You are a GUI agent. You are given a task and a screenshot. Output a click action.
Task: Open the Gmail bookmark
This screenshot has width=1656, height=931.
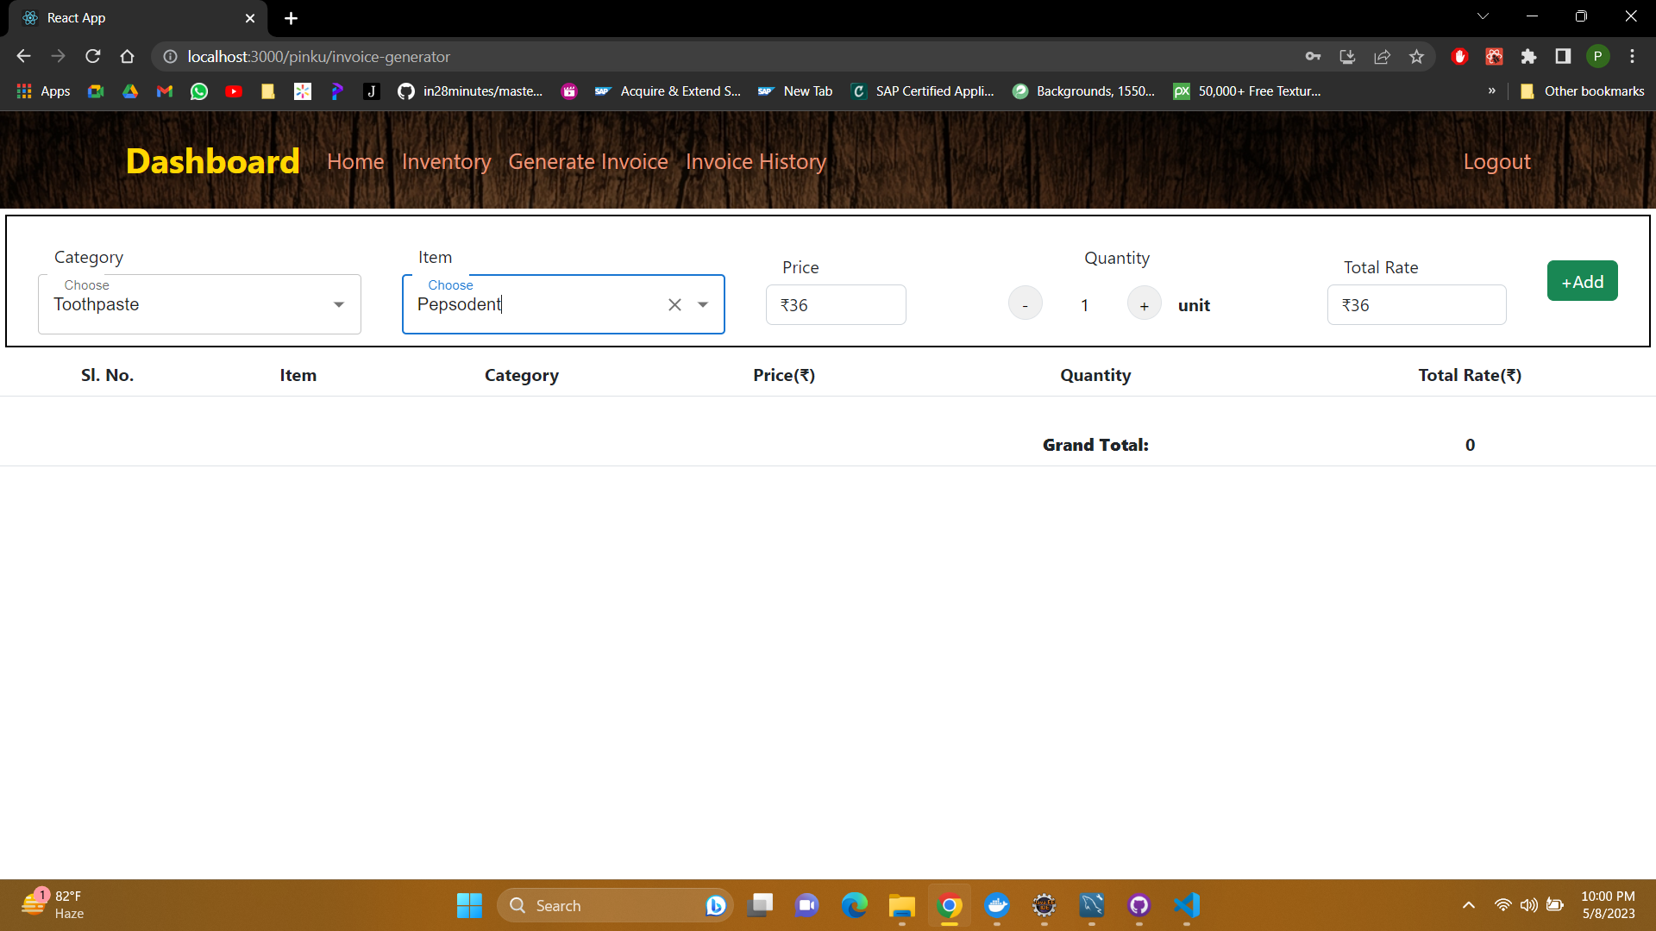click(x=164, y=91)
